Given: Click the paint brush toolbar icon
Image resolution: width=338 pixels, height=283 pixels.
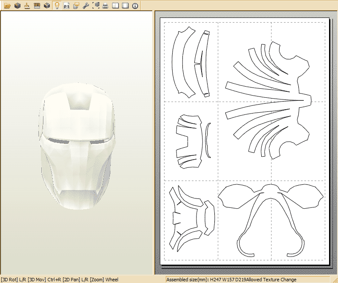Looking at the screenshot, I should pyautogui.click(x=27, y=6).
